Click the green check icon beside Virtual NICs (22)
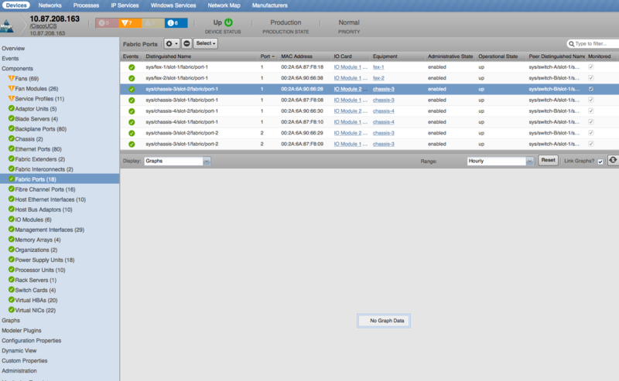Image resolution: width=619 pixels, height=381 pixels. (x=12, y=310)
